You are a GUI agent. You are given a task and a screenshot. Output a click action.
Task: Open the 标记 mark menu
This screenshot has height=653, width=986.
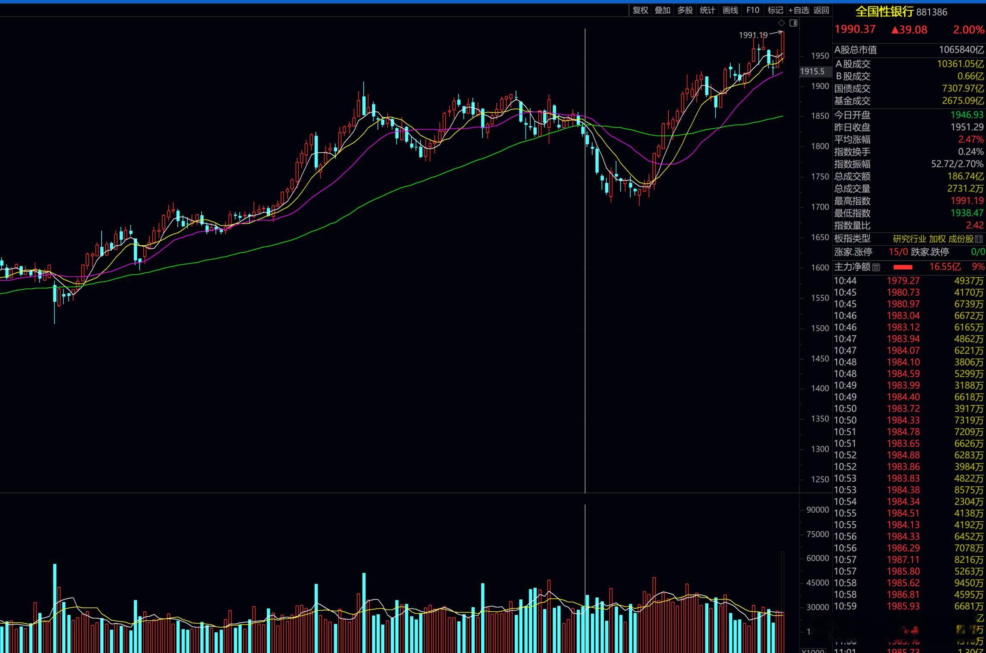pyautogui.click(x=775, y=10)
